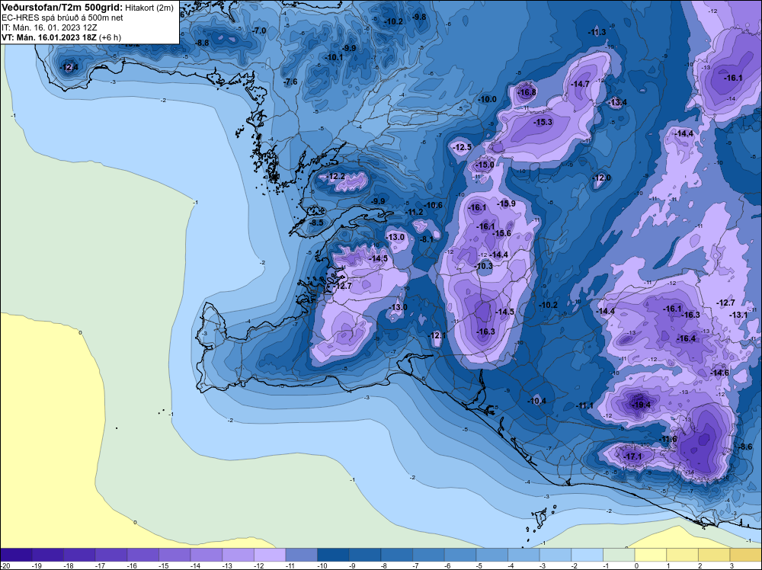
Task: Click the -11.2 temperature value
Action: [414, 213]
